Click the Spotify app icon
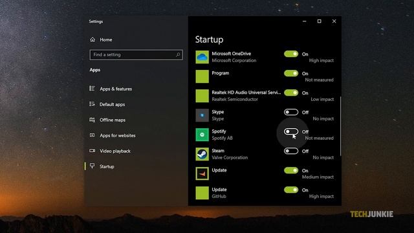The image size is (414, 233). click(x=202, y=135)
